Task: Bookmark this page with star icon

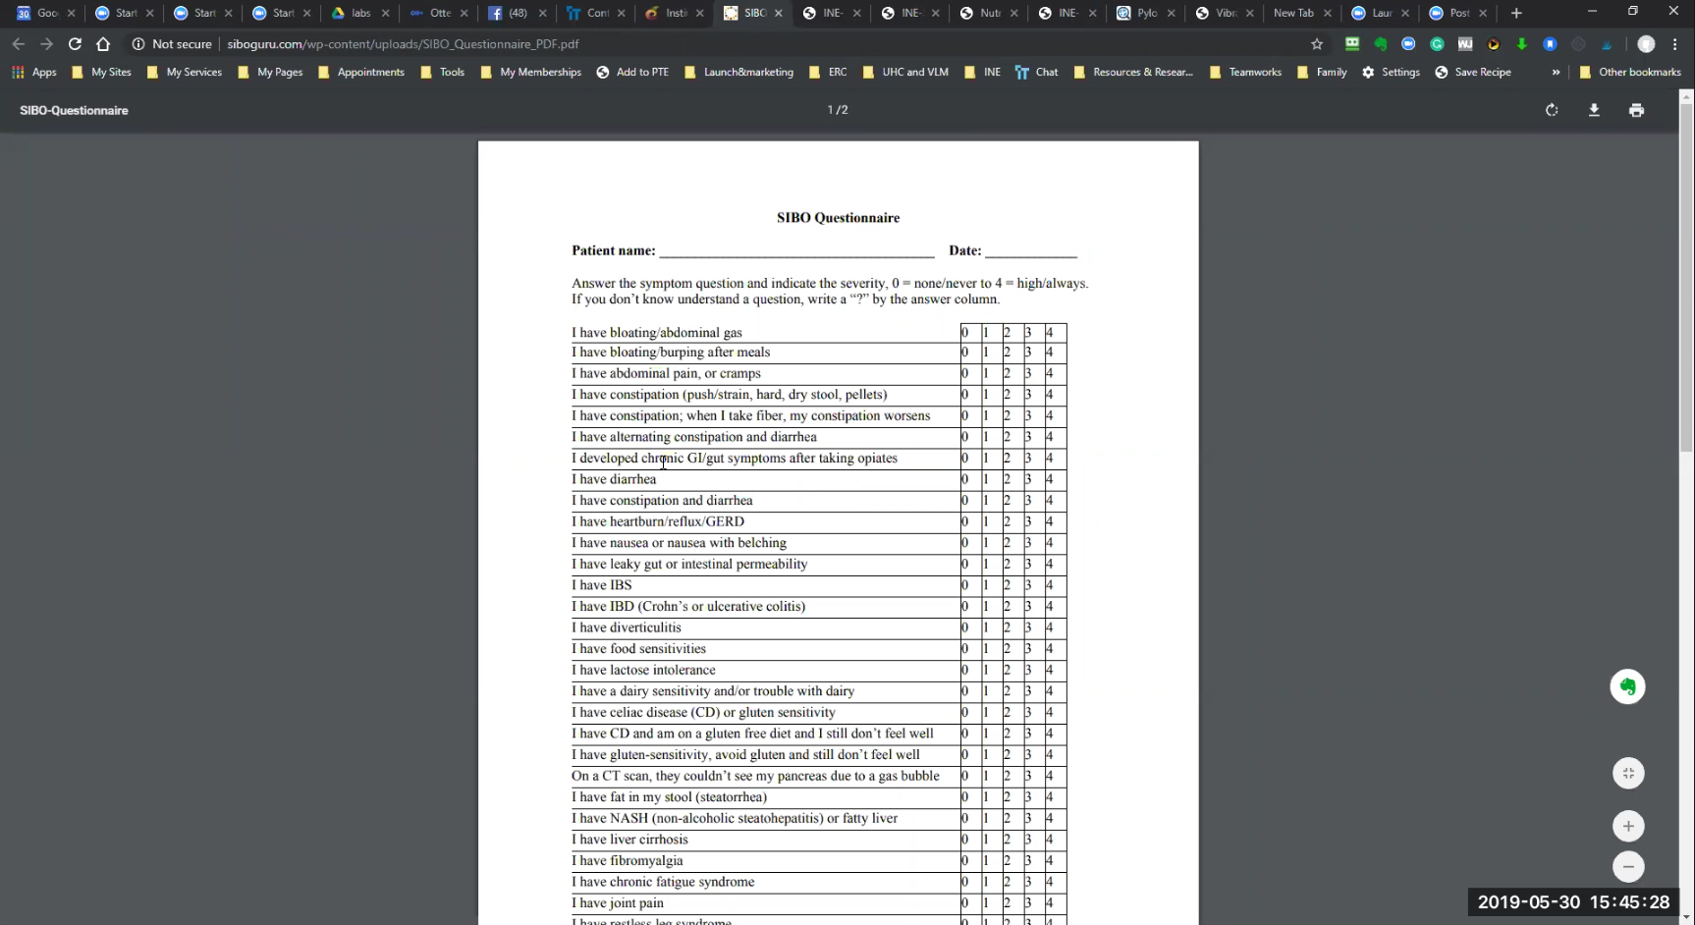Action: coord(1317,44)
